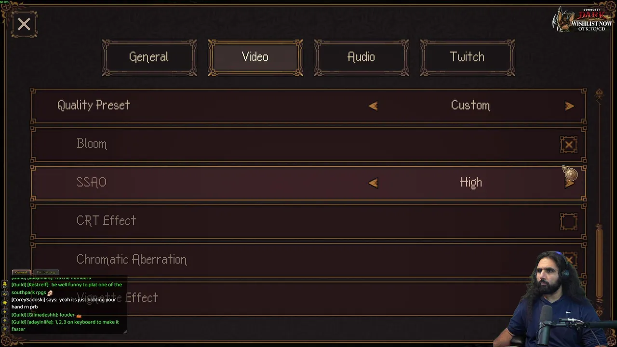Click the SSAO setting row label
Viewport: 617px width, 347px height.
[x=92, y=182]
